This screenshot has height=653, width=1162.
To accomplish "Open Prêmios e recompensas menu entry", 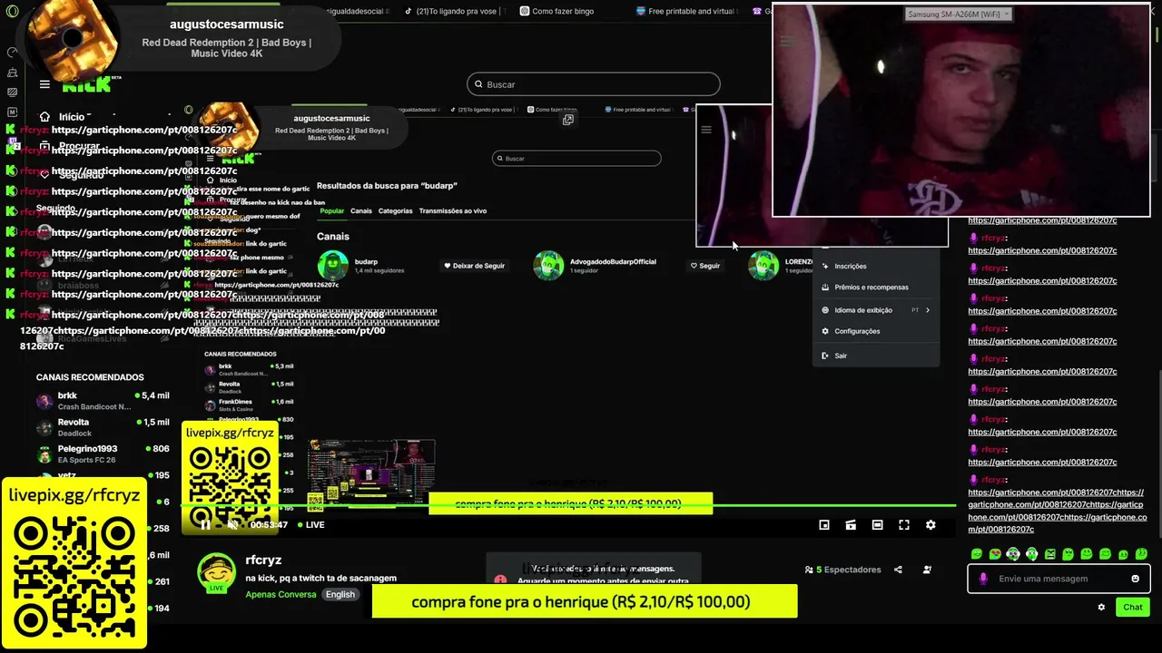I will pyautogui.click(x=871, y=287).
